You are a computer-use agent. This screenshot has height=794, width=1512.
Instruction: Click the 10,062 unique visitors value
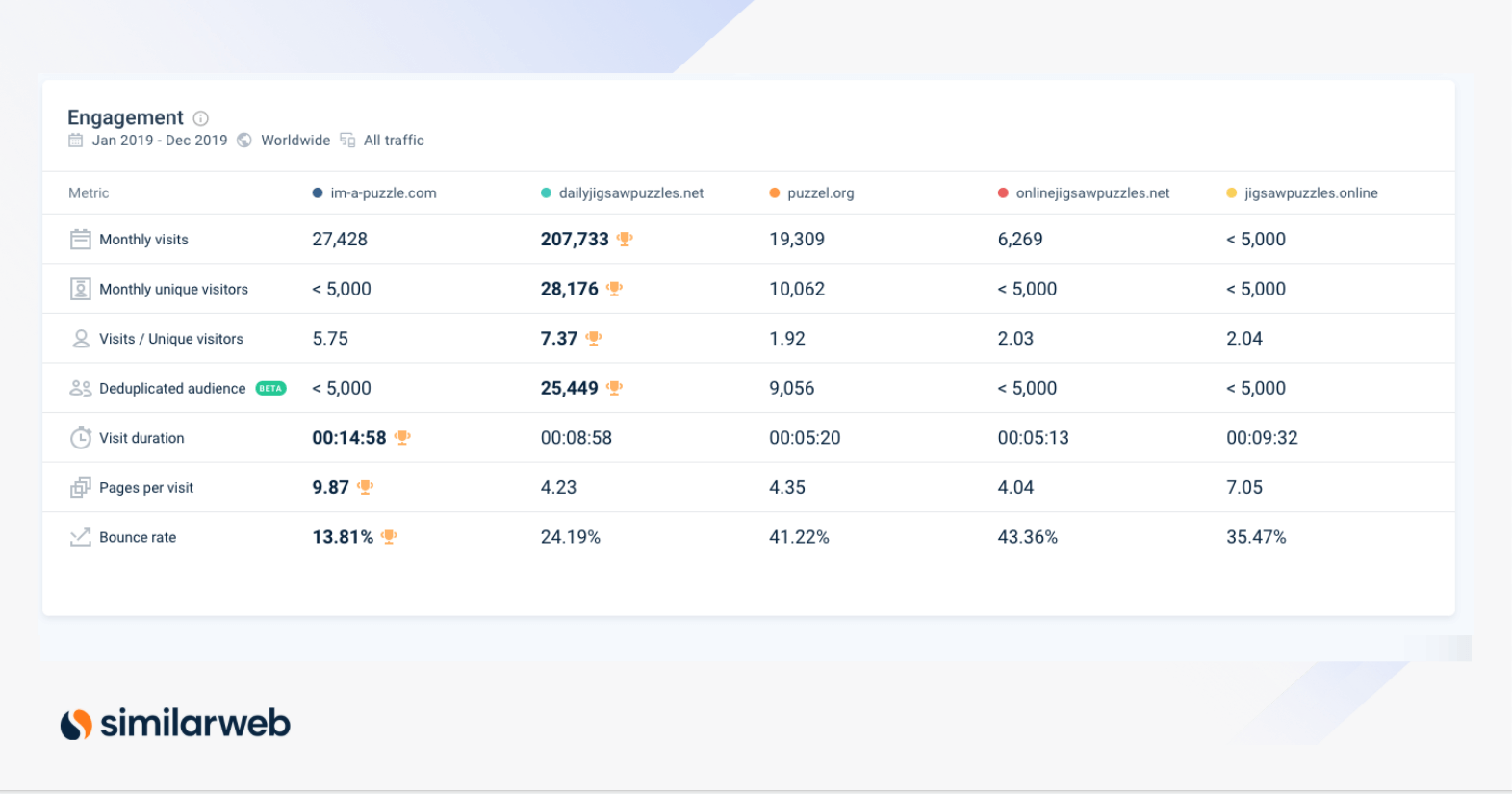click(797, 289)
